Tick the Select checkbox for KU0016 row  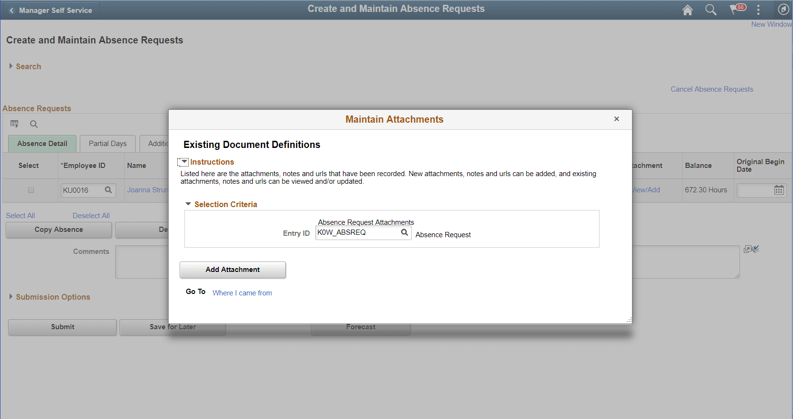pos(31,190)
